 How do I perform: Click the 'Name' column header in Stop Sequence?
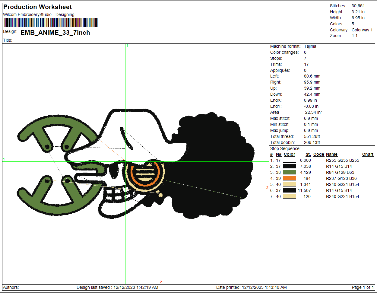331,154
